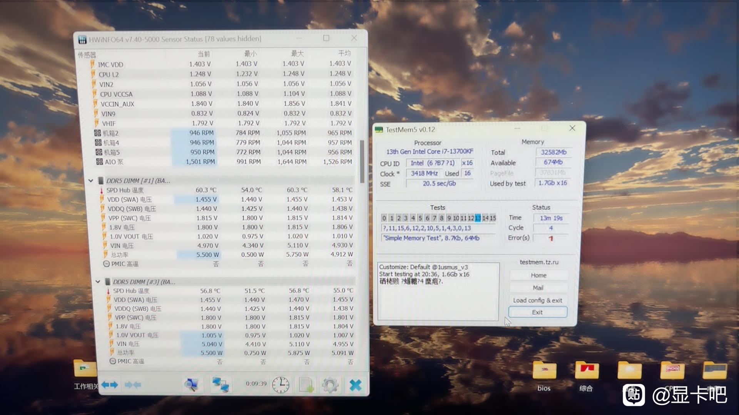This screenshot has width=739, height=415.
Task: Click the 机箱4 fan icon
Action: point(99,143)
